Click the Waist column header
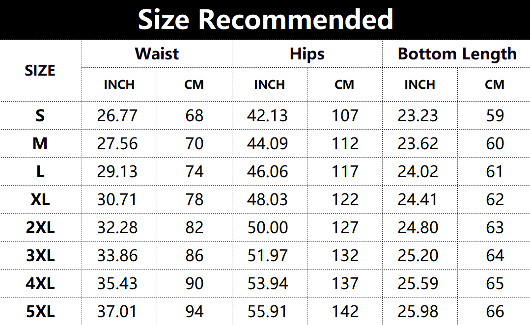Screen dimensions: 530x325 (x=157, y=54)
